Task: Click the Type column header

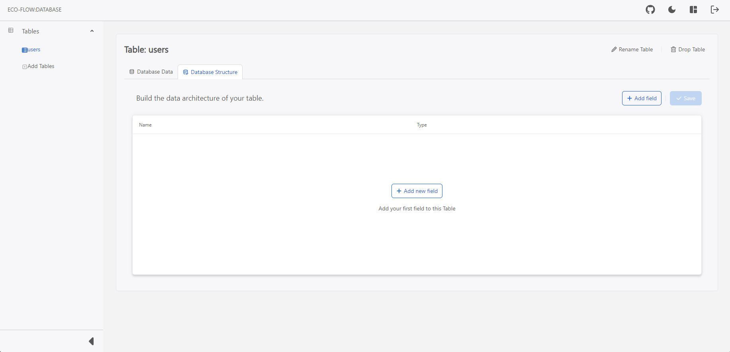Action: tap(422, 125)
